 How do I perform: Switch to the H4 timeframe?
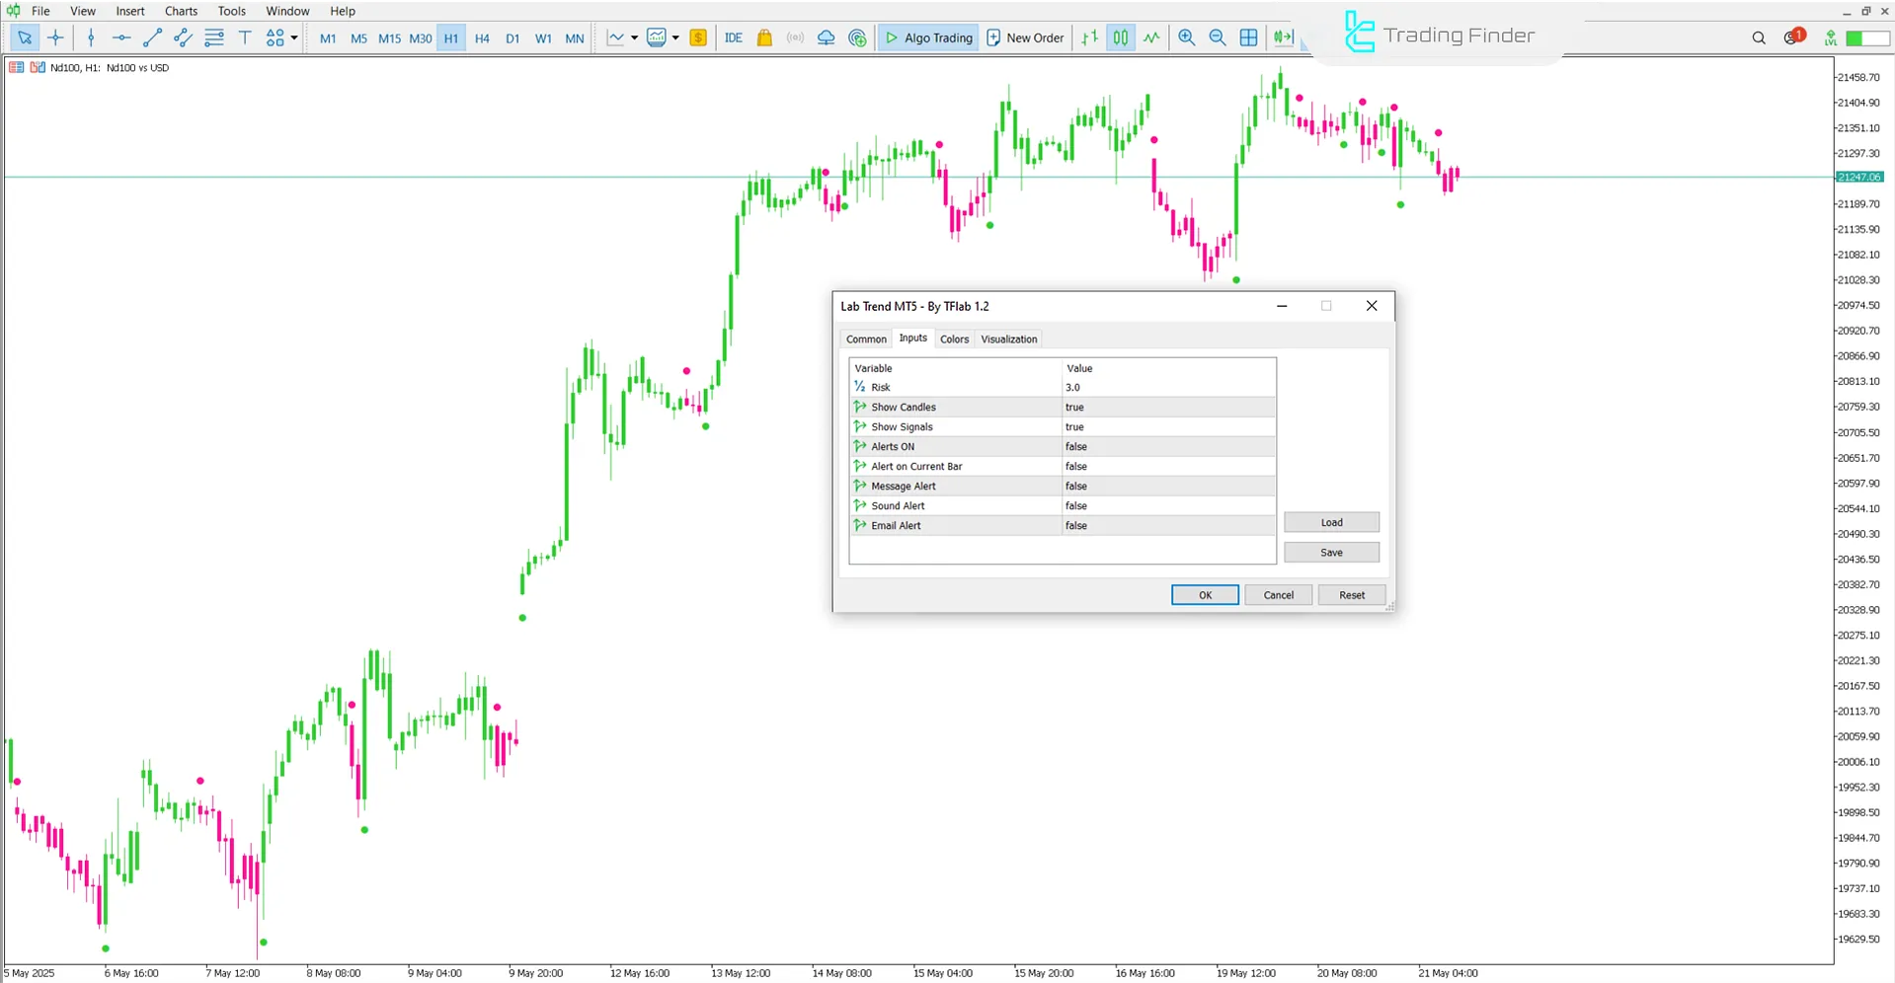[482, 38]
